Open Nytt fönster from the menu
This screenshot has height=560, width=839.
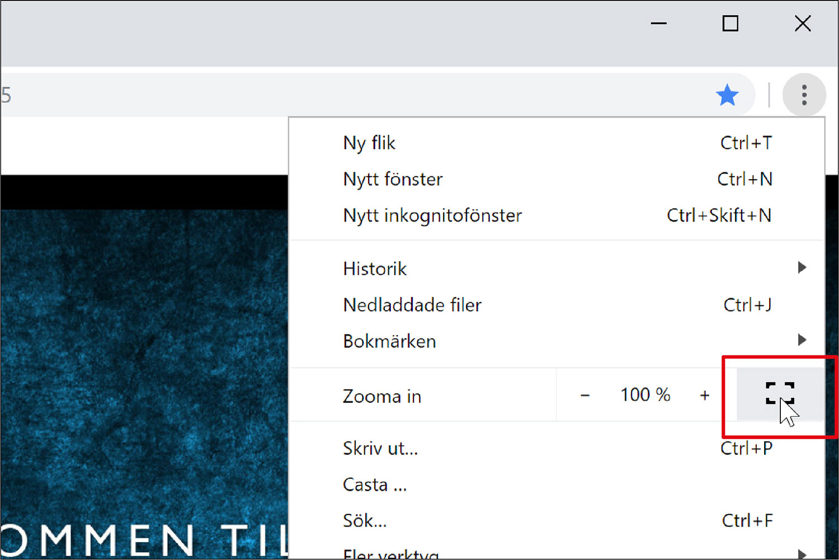393,180
